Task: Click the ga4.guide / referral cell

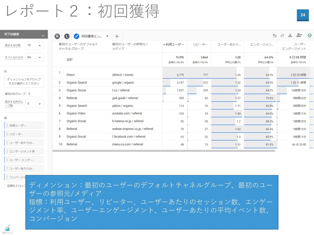Action: tap(125, 98)
